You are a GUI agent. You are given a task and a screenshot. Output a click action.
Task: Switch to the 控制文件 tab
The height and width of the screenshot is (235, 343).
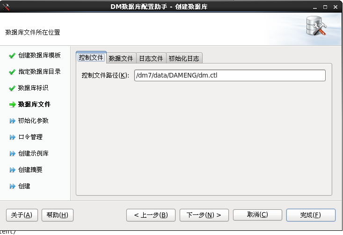point(91,57)
